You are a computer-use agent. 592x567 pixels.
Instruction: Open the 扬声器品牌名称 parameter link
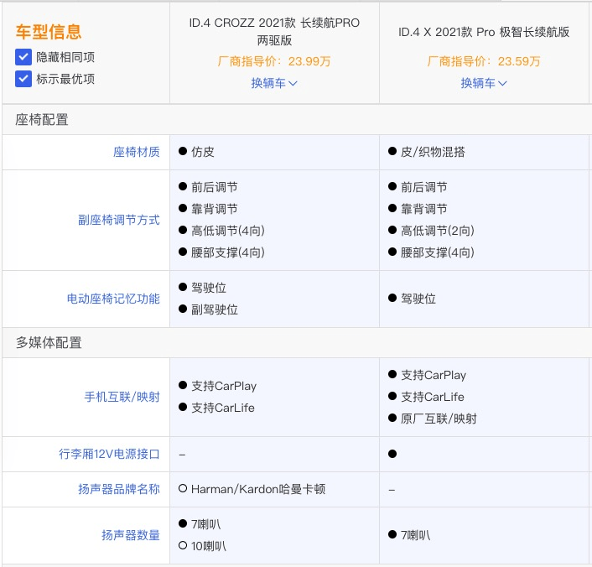[x=119, y=489]
